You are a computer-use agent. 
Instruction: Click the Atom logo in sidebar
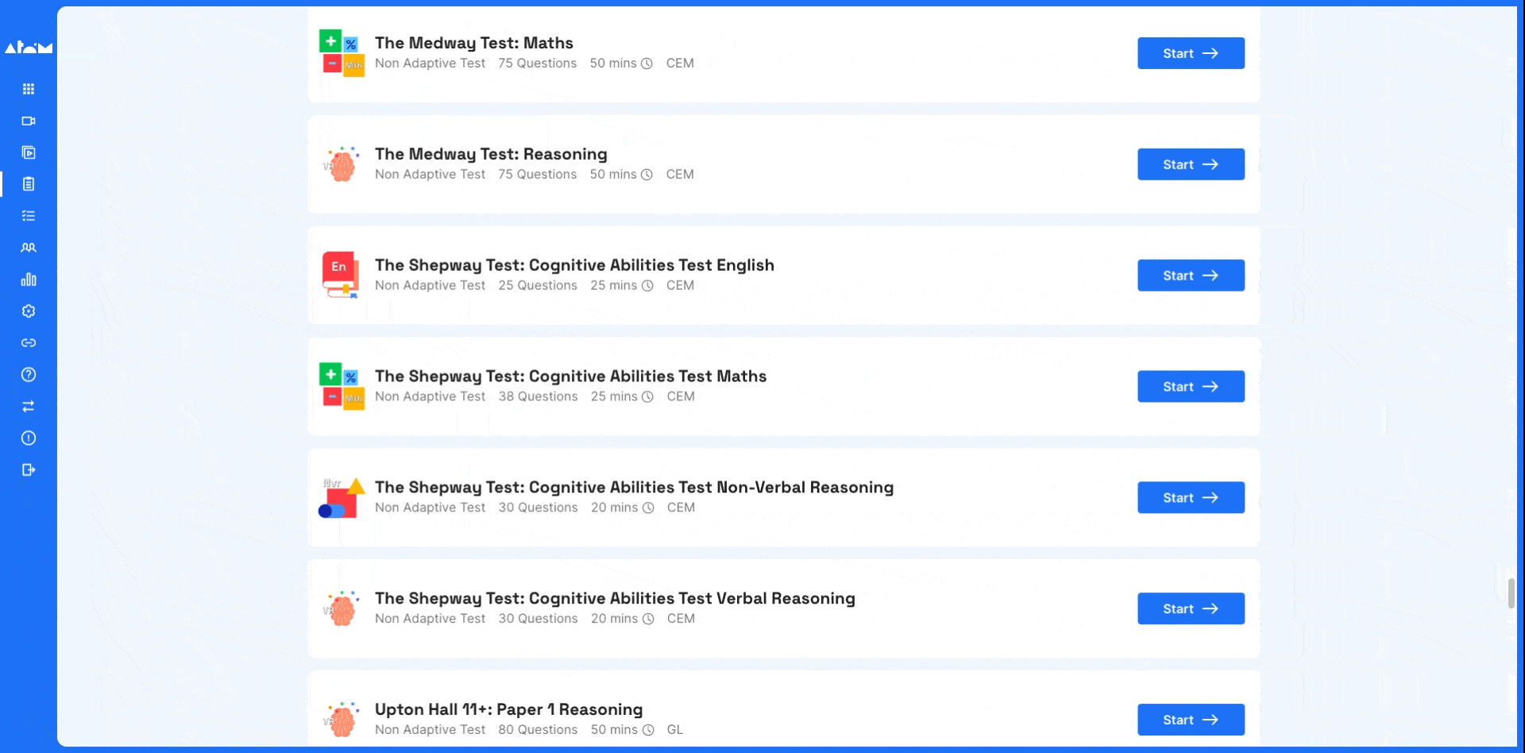(29, 48)
